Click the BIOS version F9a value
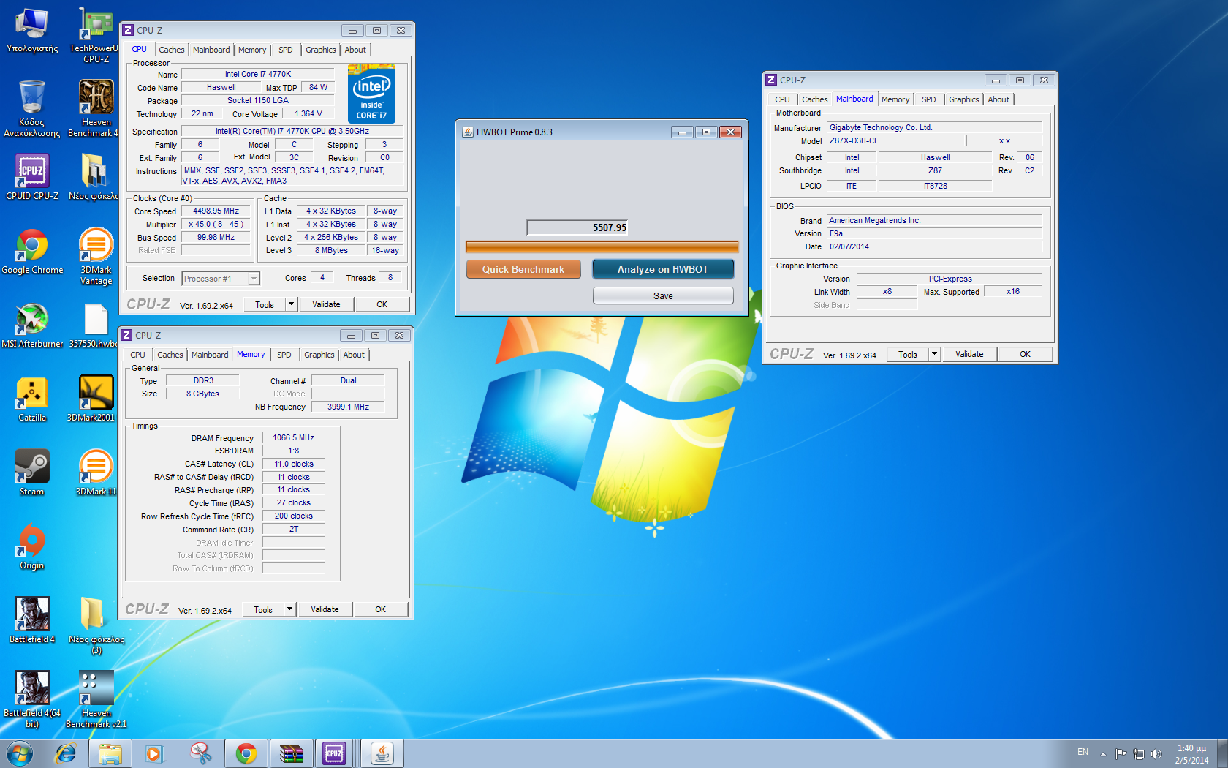 tap(935, 233)
